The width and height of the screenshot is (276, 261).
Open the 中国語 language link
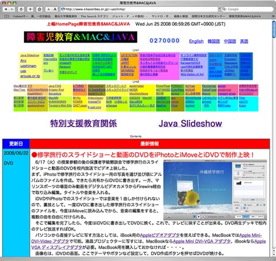coord(230,41)
